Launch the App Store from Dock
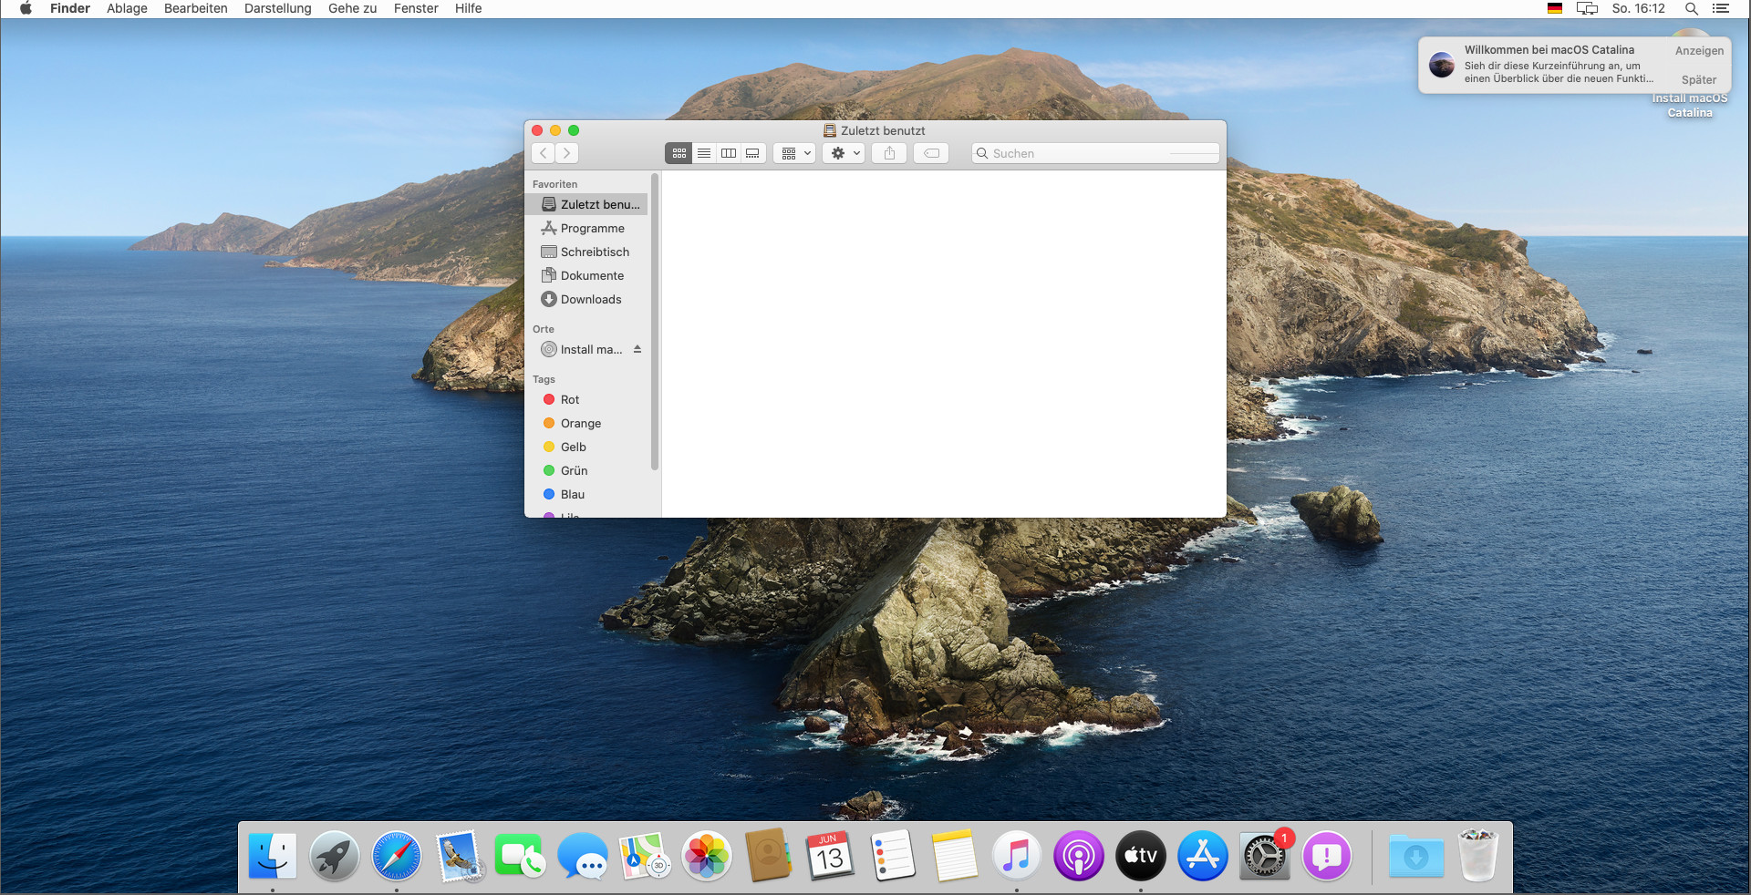 coord(1202,857)
